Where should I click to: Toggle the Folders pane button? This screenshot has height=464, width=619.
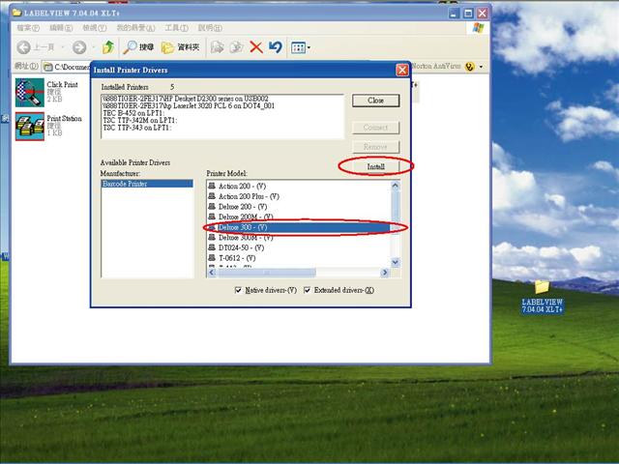tap(180, 47)
